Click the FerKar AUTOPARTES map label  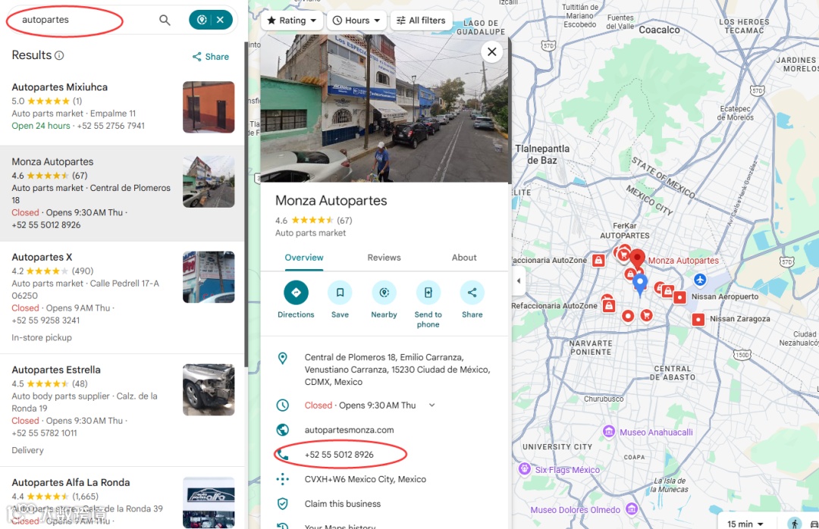624,230
